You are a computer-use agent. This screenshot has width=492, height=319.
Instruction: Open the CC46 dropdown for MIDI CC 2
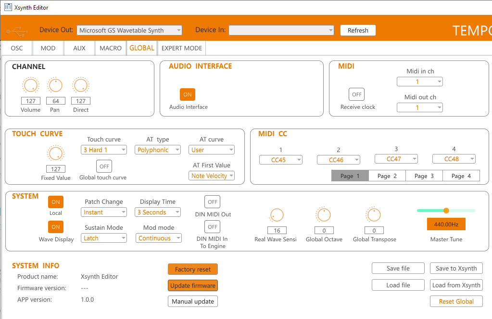click(x=339, y=160)
